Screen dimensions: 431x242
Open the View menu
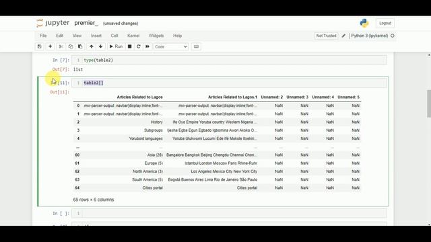pyautogui.click(x=77, y=36)
